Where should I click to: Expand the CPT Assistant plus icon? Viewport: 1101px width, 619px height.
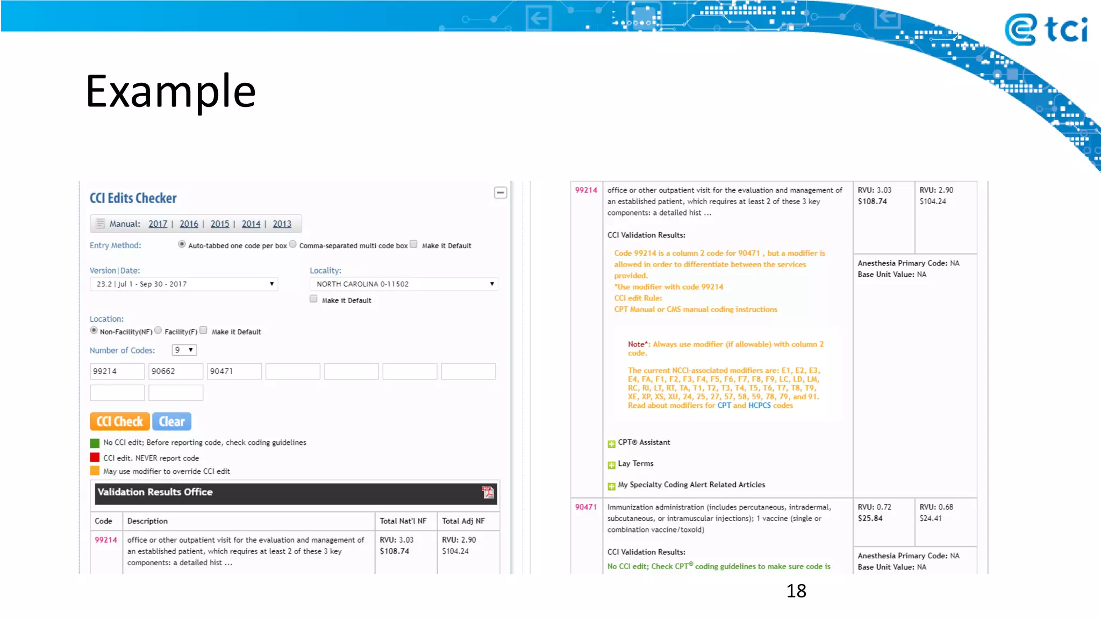pyautogui.click(x=611, y=443)
